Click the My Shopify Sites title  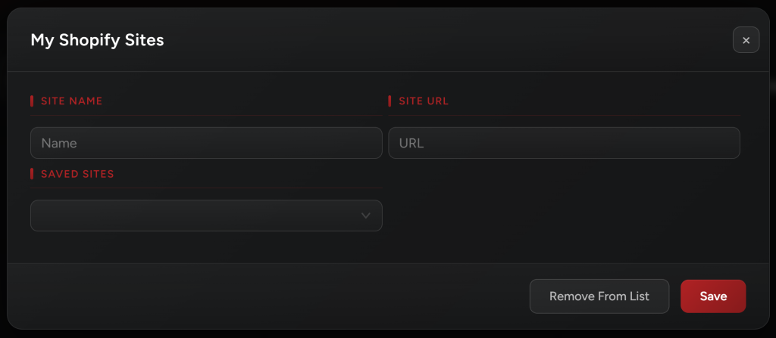97,40
